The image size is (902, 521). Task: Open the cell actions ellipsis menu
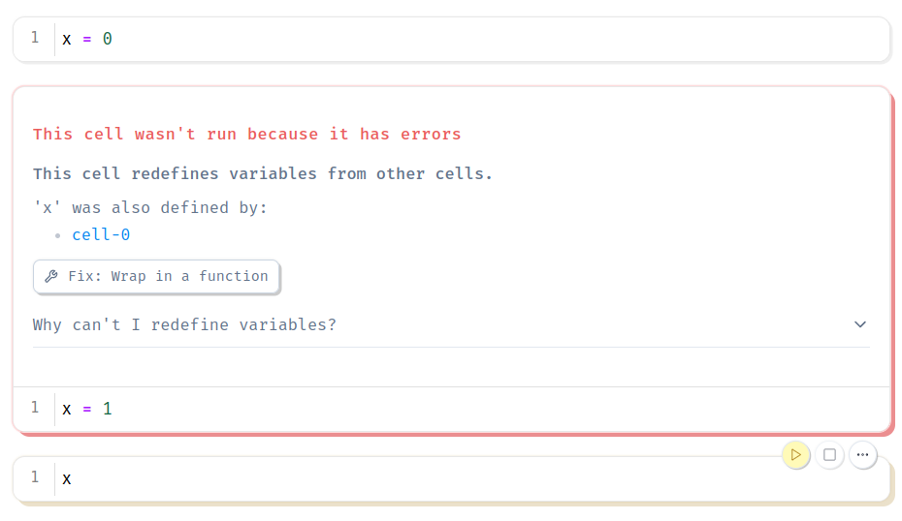[x=862, y=454]
